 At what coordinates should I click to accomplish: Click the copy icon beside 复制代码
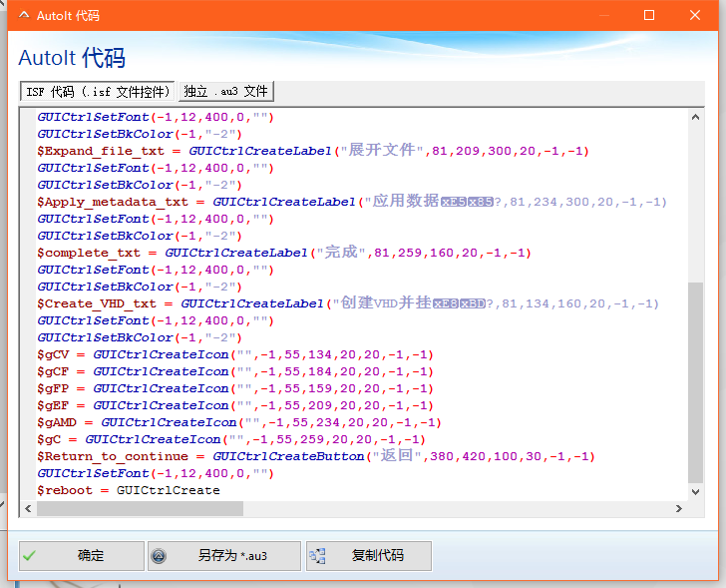click(317, 556)
